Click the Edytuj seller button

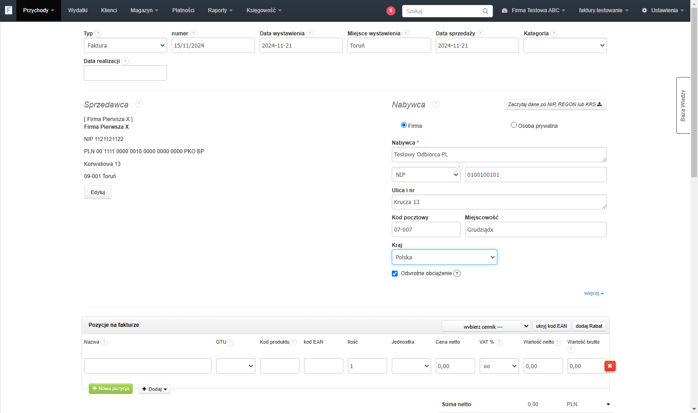(x=98, y=192)
